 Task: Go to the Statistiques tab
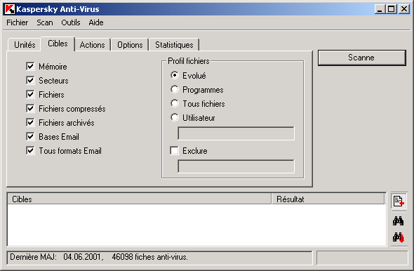point(174,45)
